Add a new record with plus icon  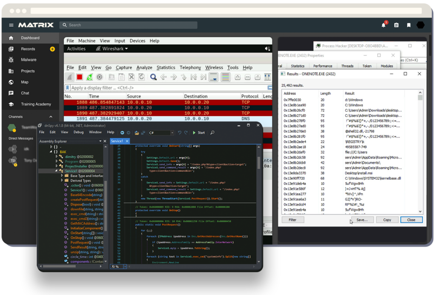coord(52,49)
